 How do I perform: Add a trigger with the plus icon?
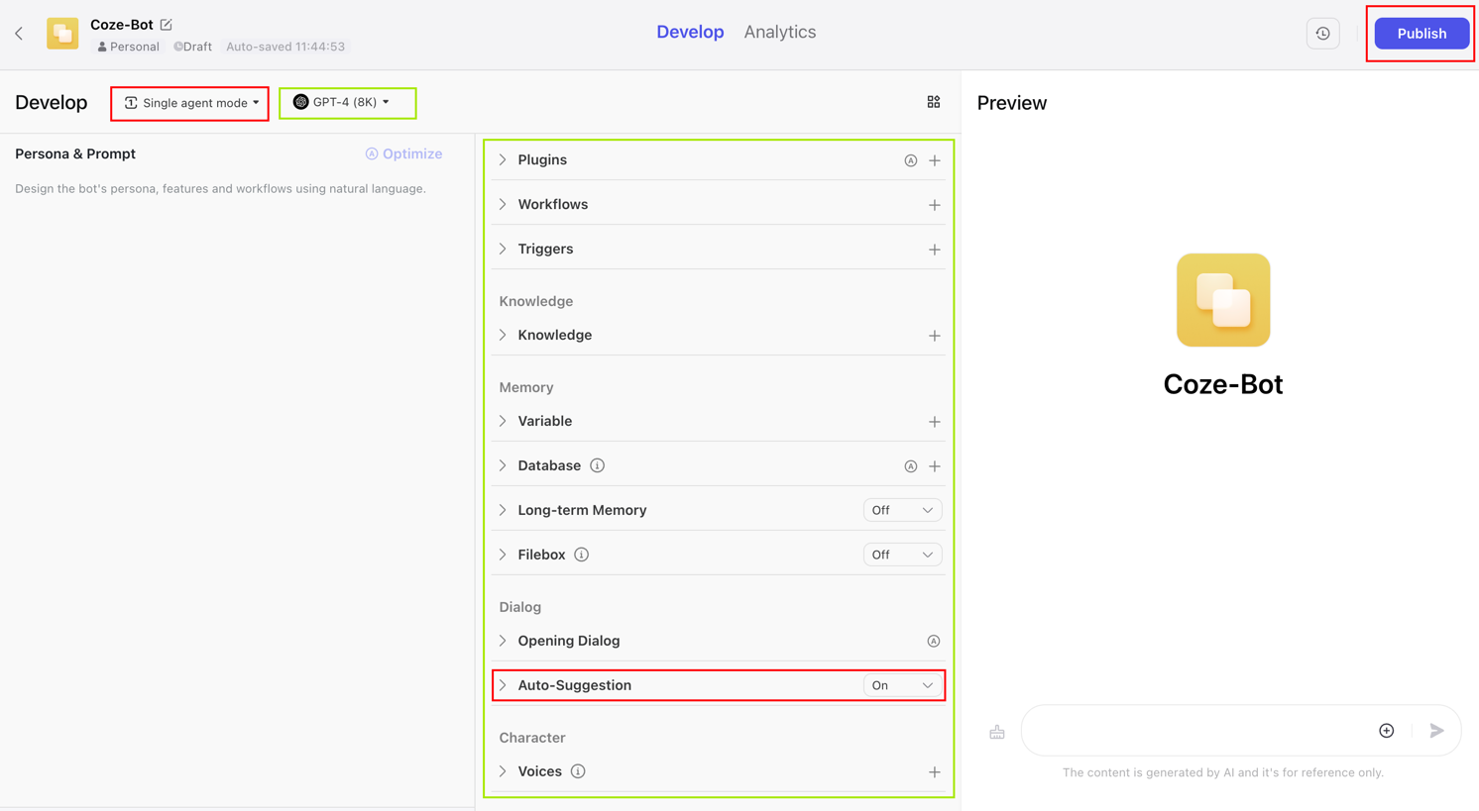pos(935,250)
